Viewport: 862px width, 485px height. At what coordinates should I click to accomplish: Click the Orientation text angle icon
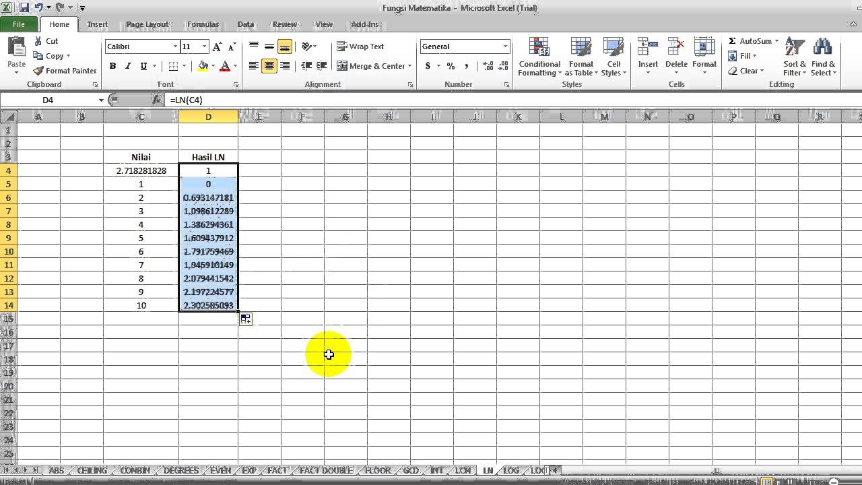(x=306, y=46)
